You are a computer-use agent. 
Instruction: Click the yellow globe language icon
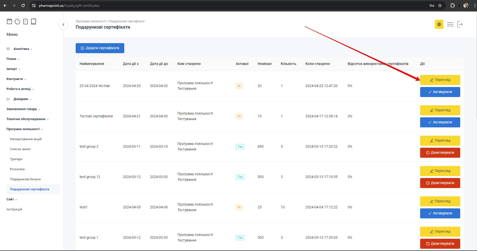coord(439,24)
